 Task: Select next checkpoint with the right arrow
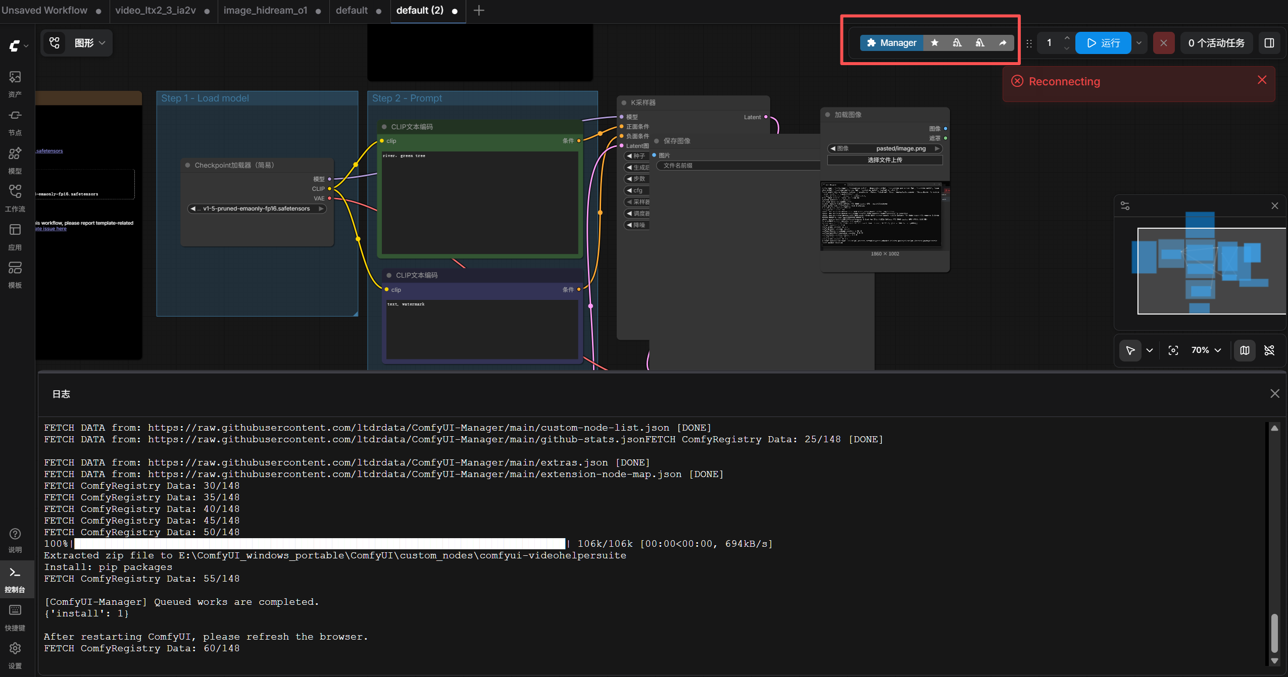click(321, 209)
